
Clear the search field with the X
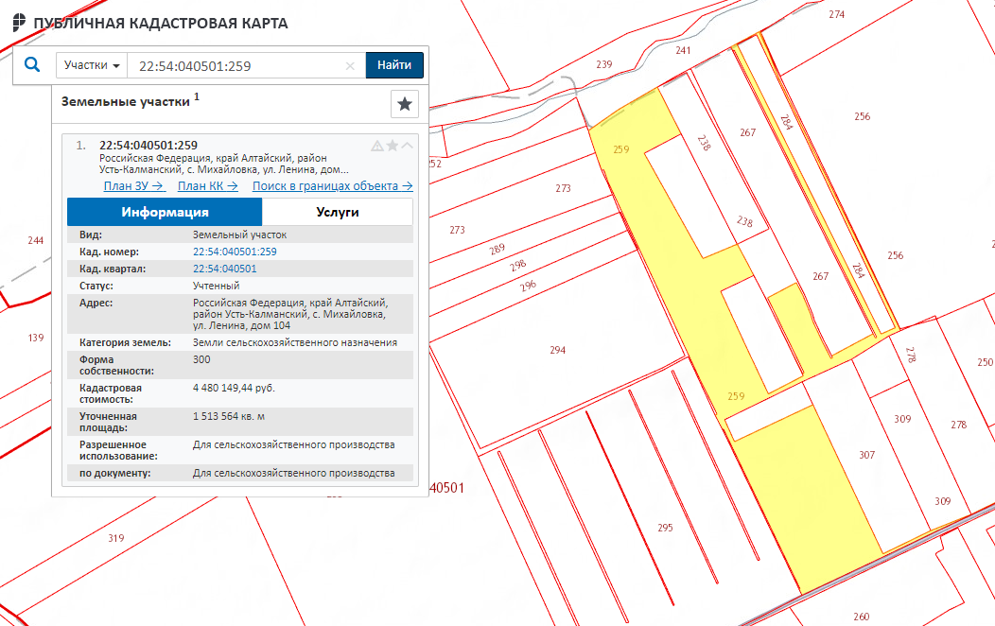[350, 66]
